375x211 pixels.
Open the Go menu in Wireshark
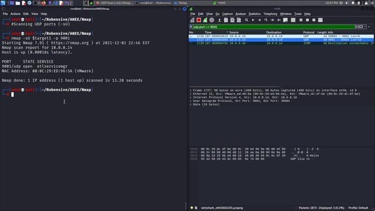(x=217, y=14)
